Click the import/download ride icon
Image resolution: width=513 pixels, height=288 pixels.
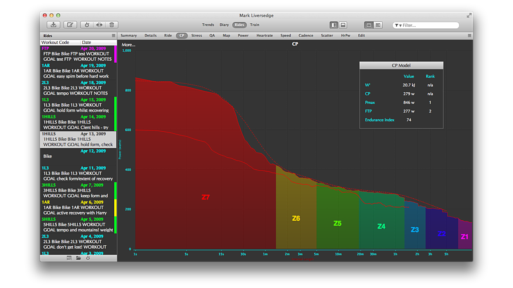[53, 25]
